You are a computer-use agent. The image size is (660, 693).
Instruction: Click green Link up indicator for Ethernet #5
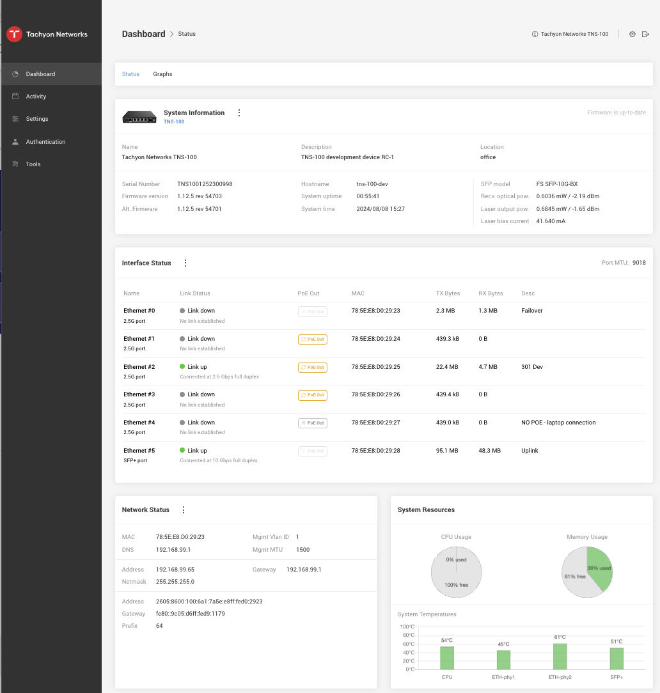[x=182, y=450]
